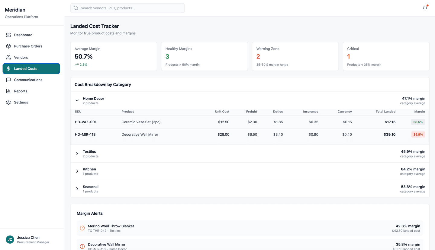Expand the Textiles category
Image resolution: width=435 pixels, height=250 pixels.
click(77, 153)
